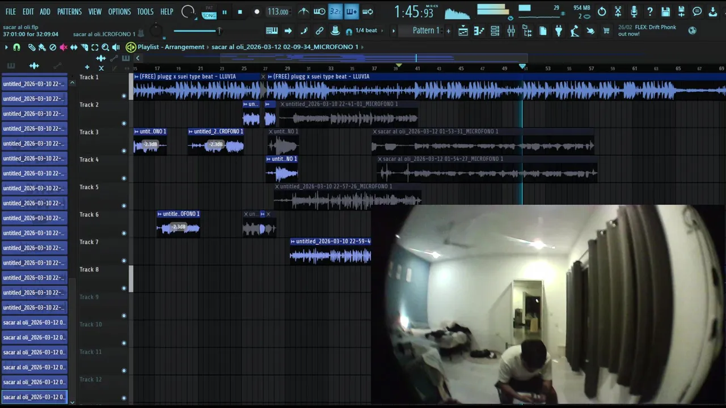Viewport: 726px width, 408px height.
Task: Click the stop playback button
Action: click(x=240, y=12)
